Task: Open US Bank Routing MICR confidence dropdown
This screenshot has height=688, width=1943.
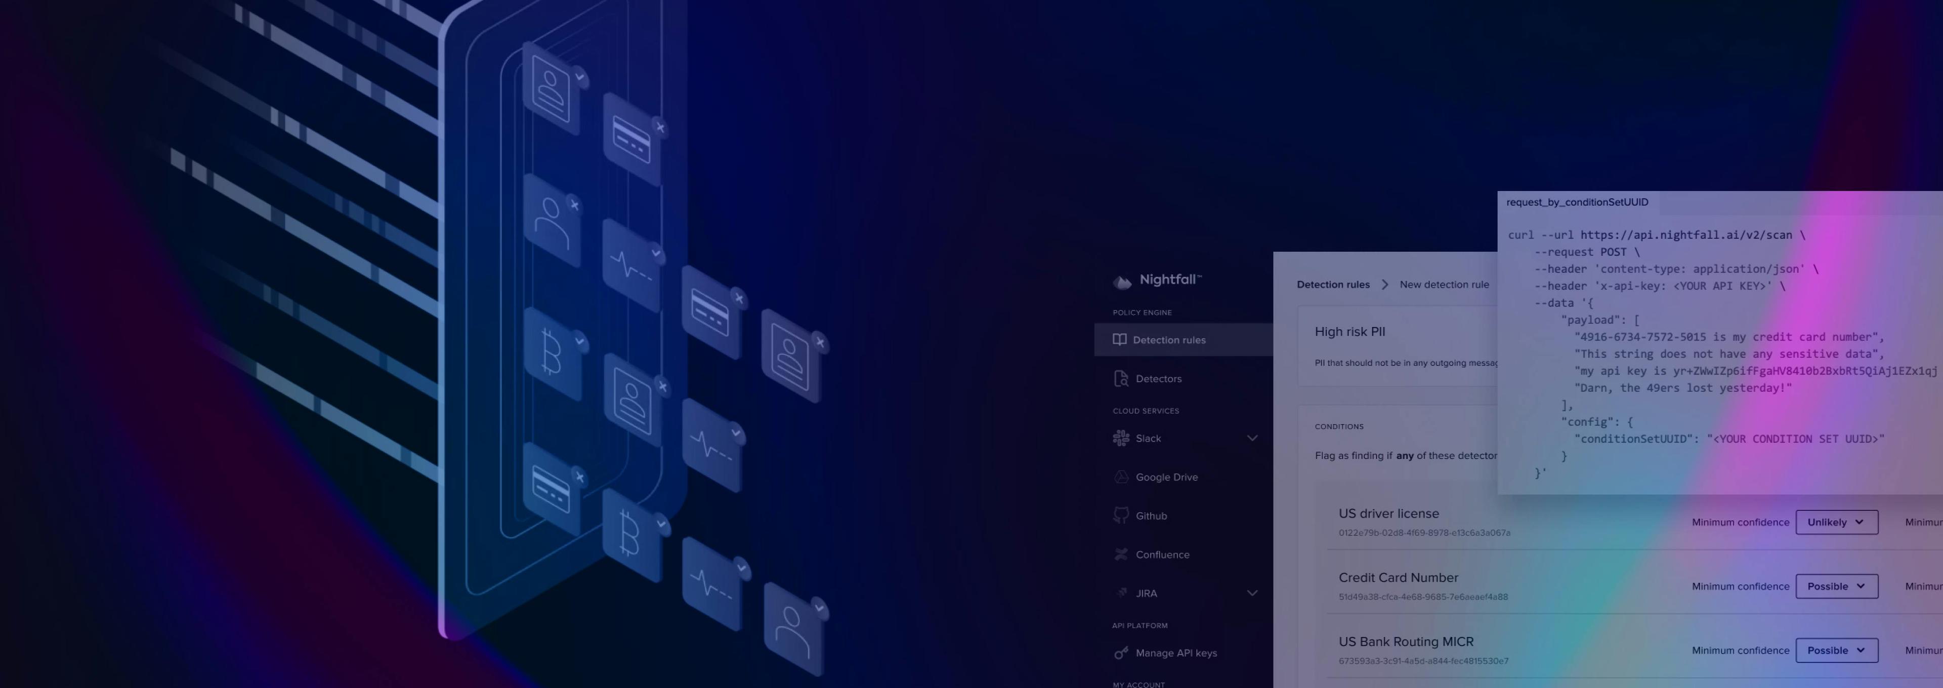Action: [1836, 650]
